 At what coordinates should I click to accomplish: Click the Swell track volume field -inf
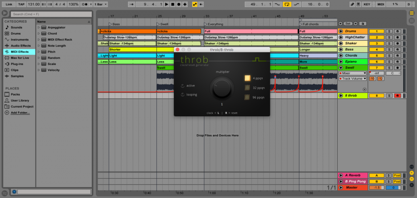point(377,73)
